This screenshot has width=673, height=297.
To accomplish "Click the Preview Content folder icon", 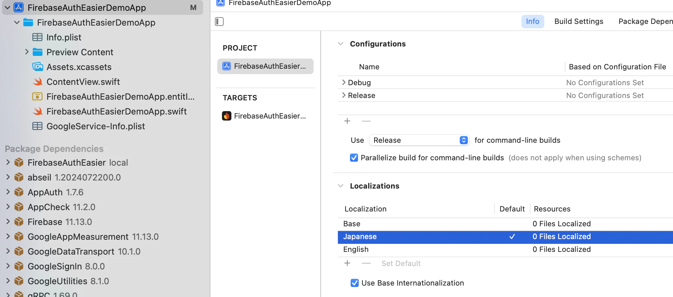I will [x=37, y=52].
